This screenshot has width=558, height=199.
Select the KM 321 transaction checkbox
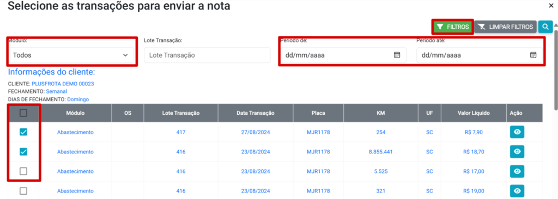pos(23,191)
